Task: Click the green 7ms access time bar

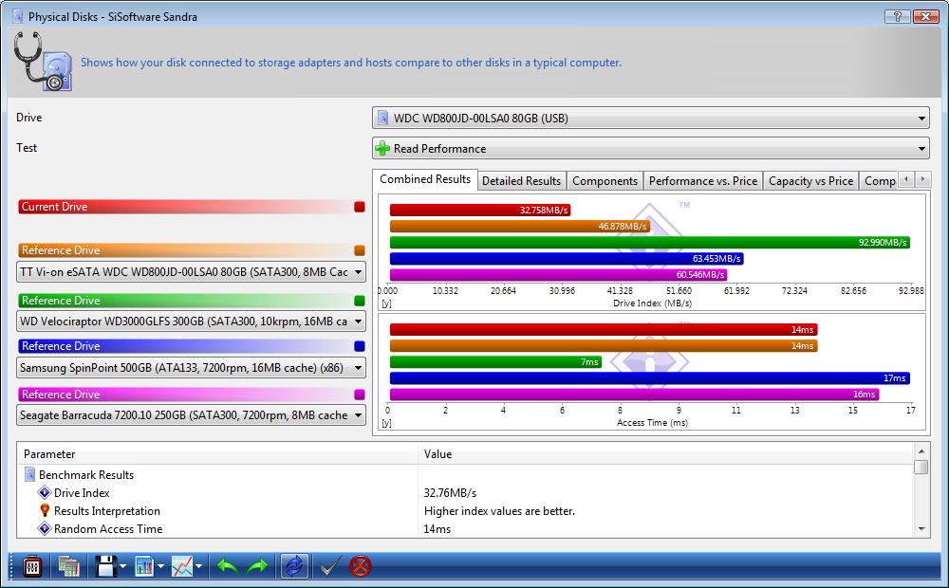Action: click(x=495, y=361)
